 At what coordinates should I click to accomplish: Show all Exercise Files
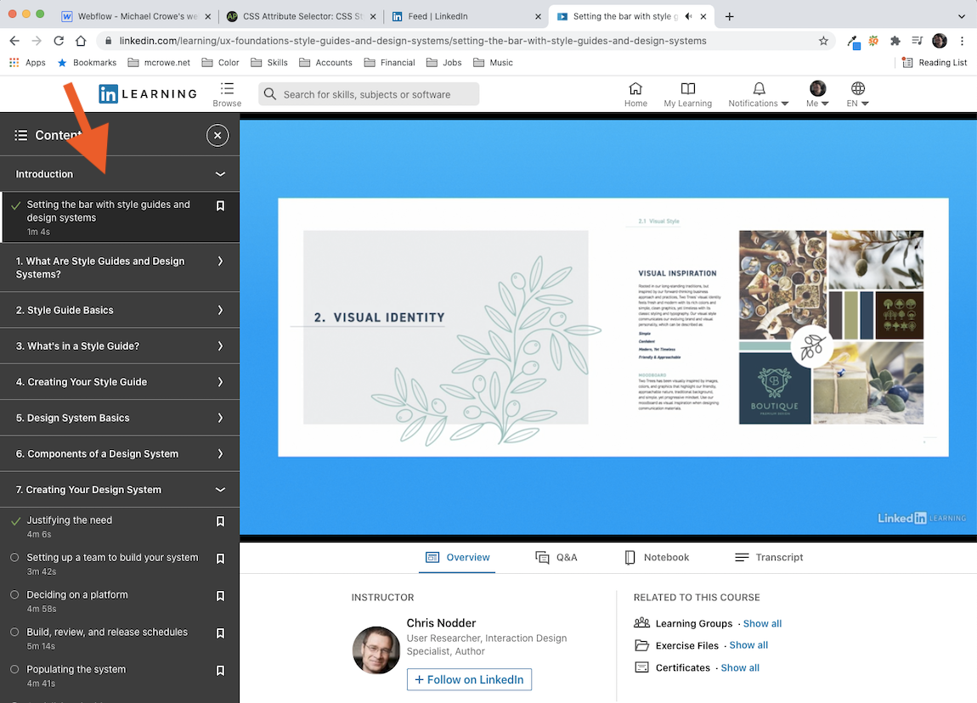[748, 645]
